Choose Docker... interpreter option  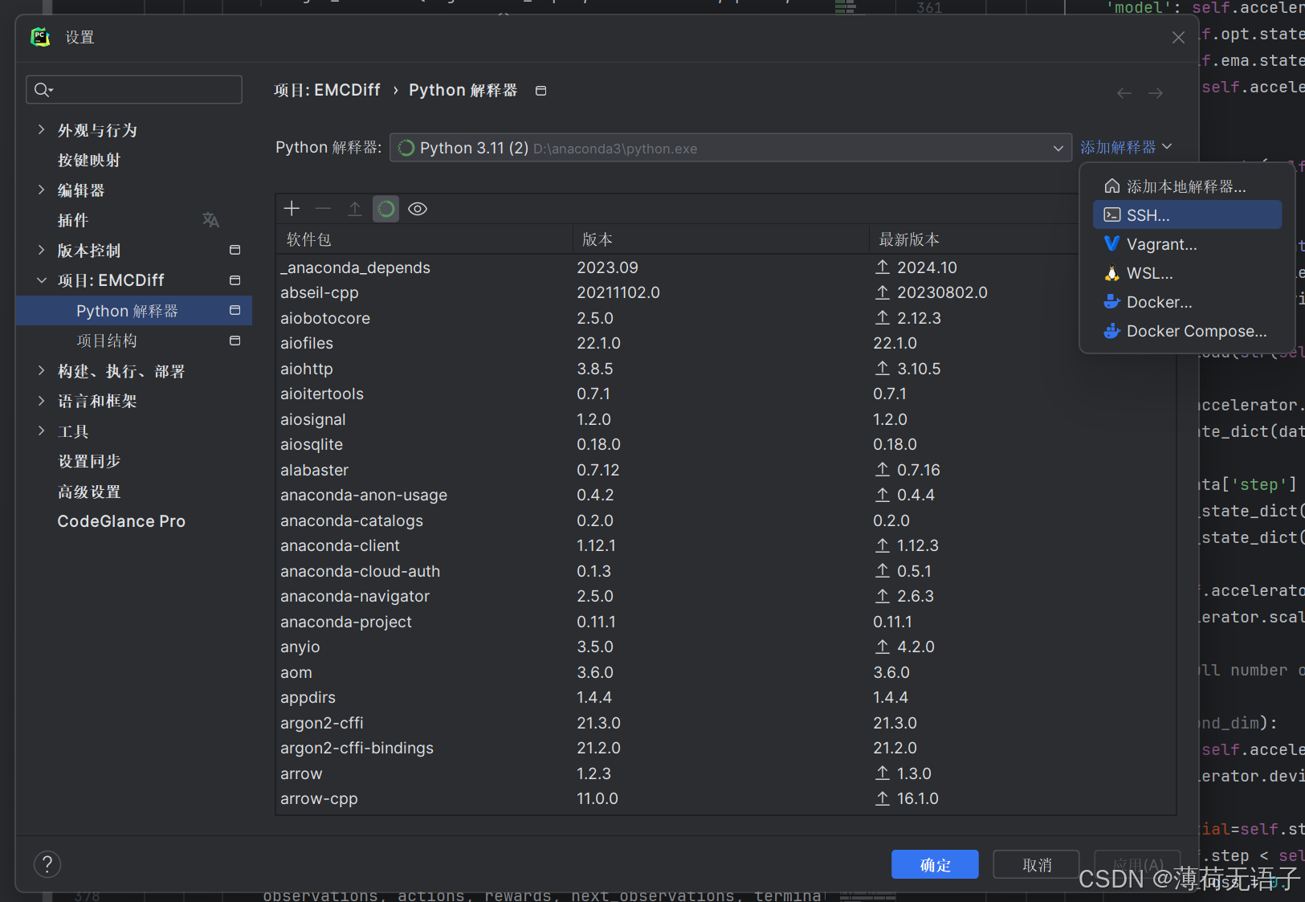(x=1187, y=302)
